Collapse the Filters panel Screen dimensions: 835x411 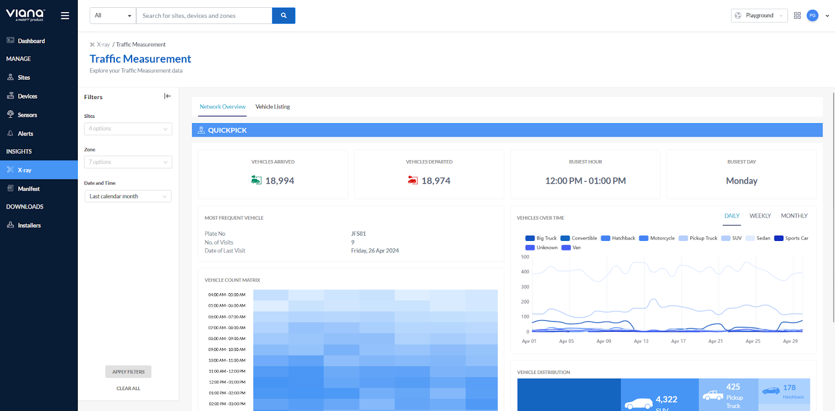pos(168,96)
